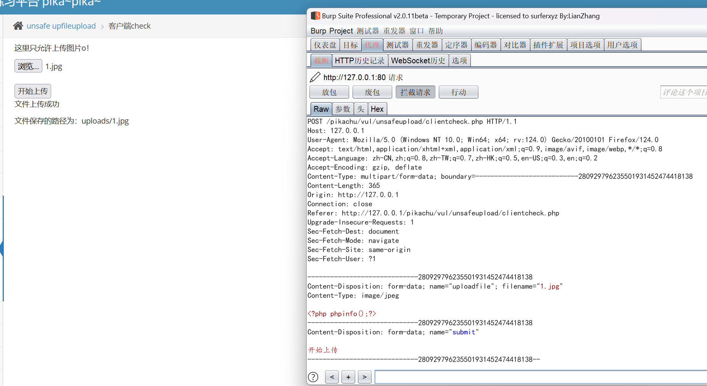Click the pencil edit icon beside the request URL
This screenshot has height=386, width=707.
[x=315, y=77]
